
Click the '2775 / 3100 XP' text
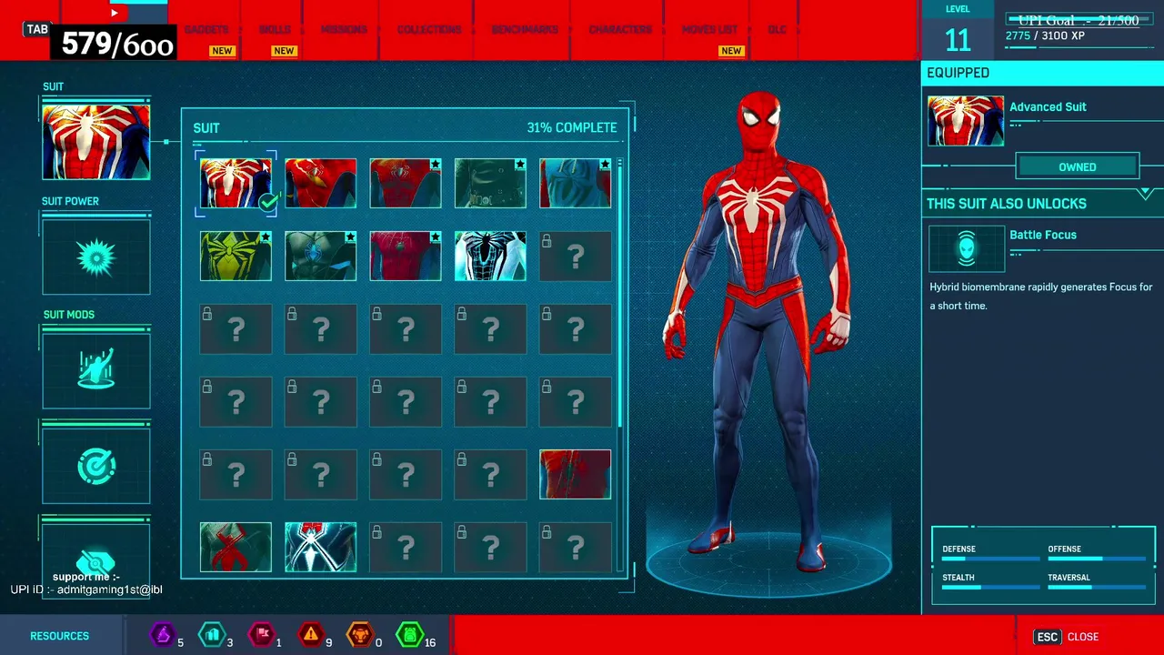point(1045,35)
